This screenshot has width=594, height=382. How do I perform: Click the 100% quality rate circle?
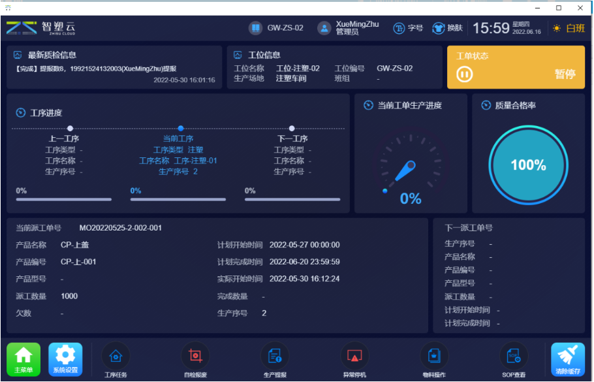click(528, 165)
